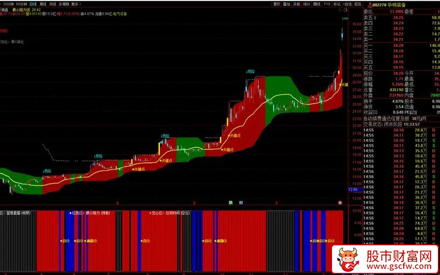The image size is (440, 275).
Task: Click the 统计 statistics toolbar button
Action: pos(307,4)
